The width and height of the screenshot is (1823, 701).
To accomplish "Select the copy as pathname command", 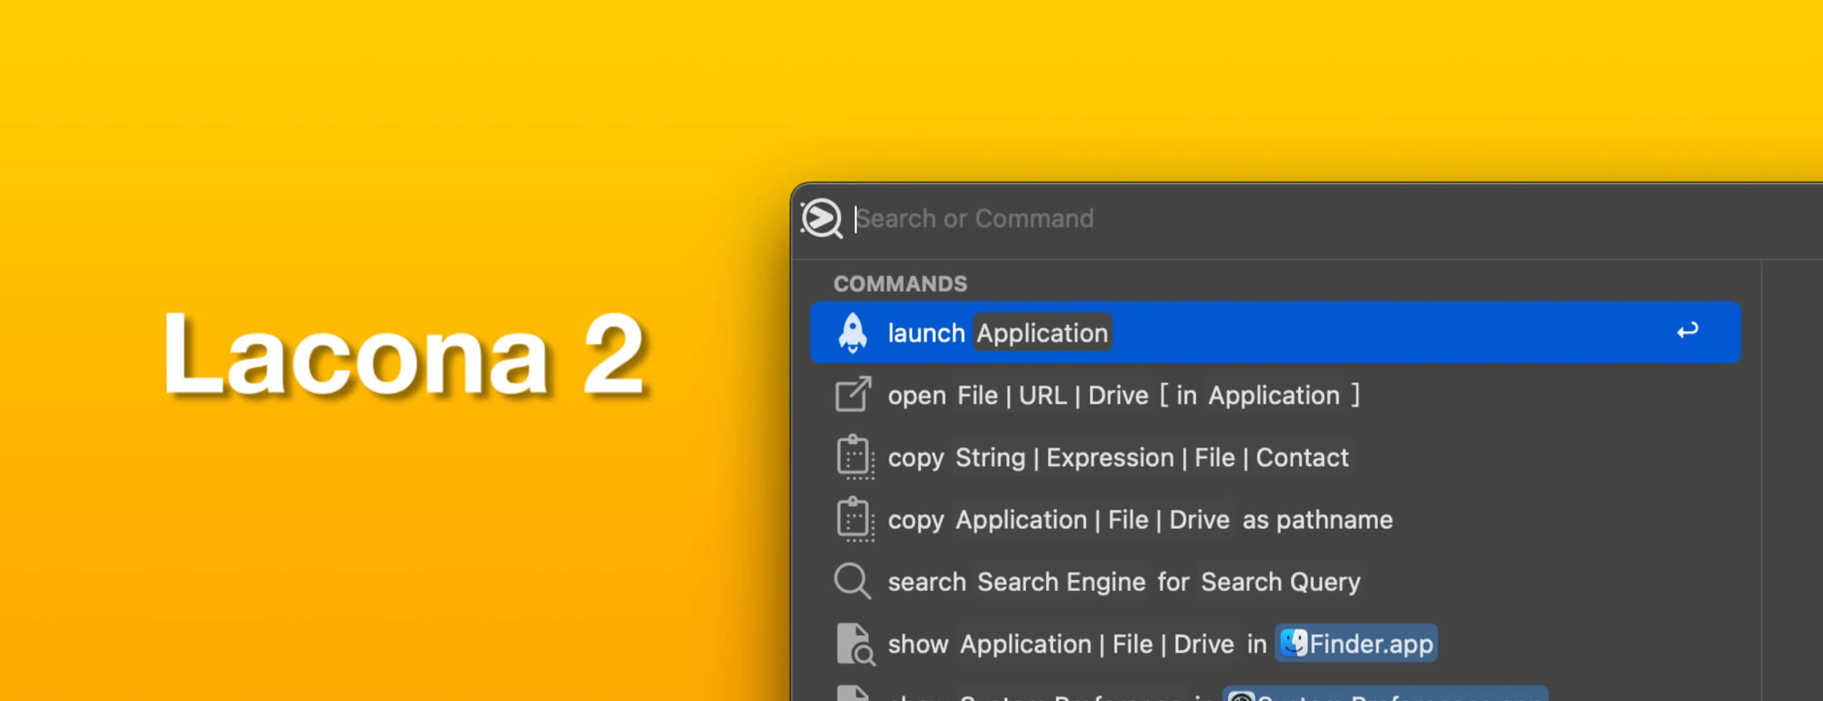I will click(x=1275, y=519).
